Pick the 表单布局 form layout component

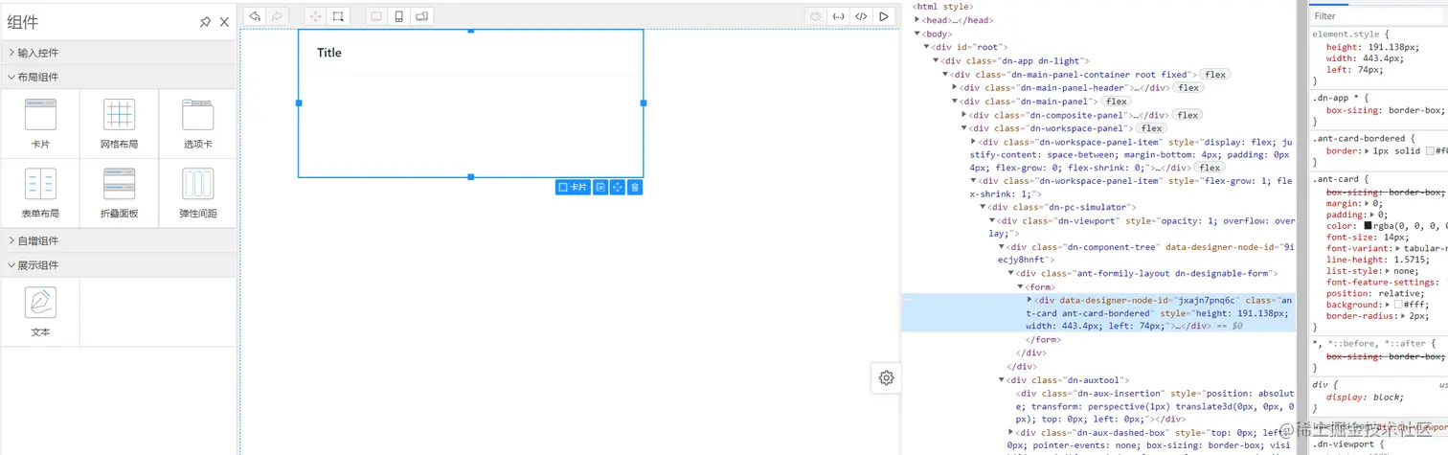pyautogui.click(x=40, y=193)
